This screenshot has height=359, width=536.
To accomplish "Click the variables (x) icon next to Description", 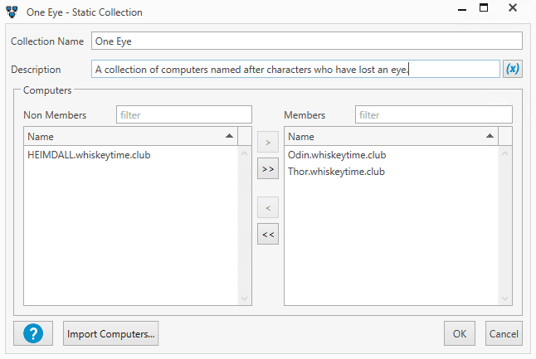I will [513, 69].
